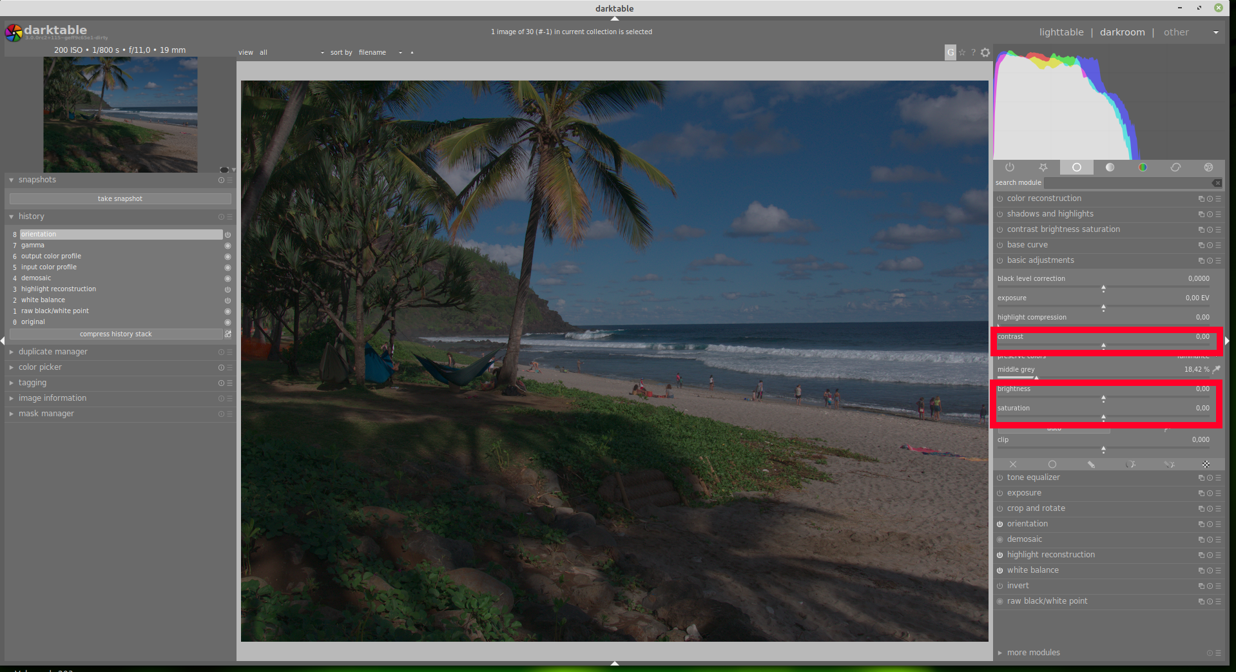Disable the white balance module
This screenshot has width=1236, height=672.
(x=1000, y=570)
